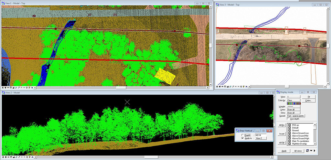Open the Lines Draw all dropdown
Image resolution: width=331 pixels, height=160 pixels.
click(294, 110)
